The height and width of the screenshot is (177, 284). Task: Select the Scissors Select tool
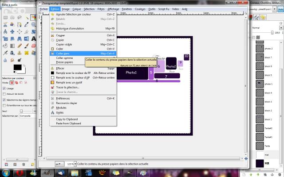click(5, 25)
